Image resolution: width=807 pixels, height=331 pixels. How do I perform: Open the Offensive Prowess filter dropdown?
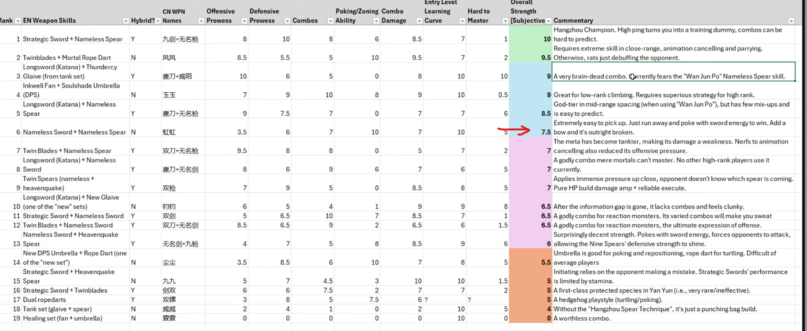point(244,21)
